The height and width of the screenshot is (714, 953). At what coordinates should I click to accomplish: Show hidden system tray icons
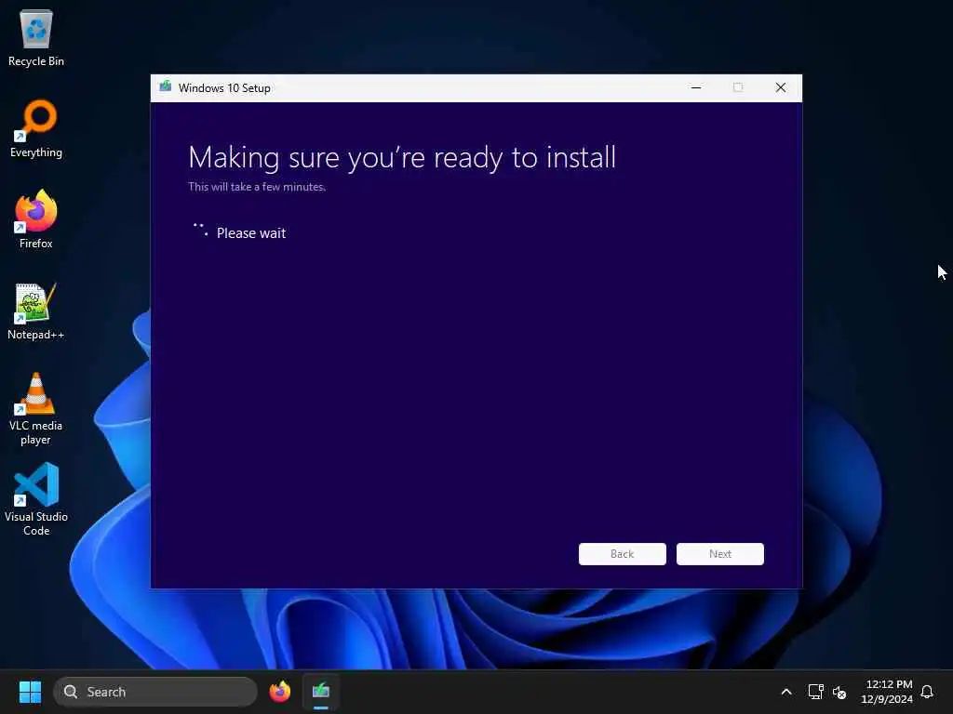point(785,692)
